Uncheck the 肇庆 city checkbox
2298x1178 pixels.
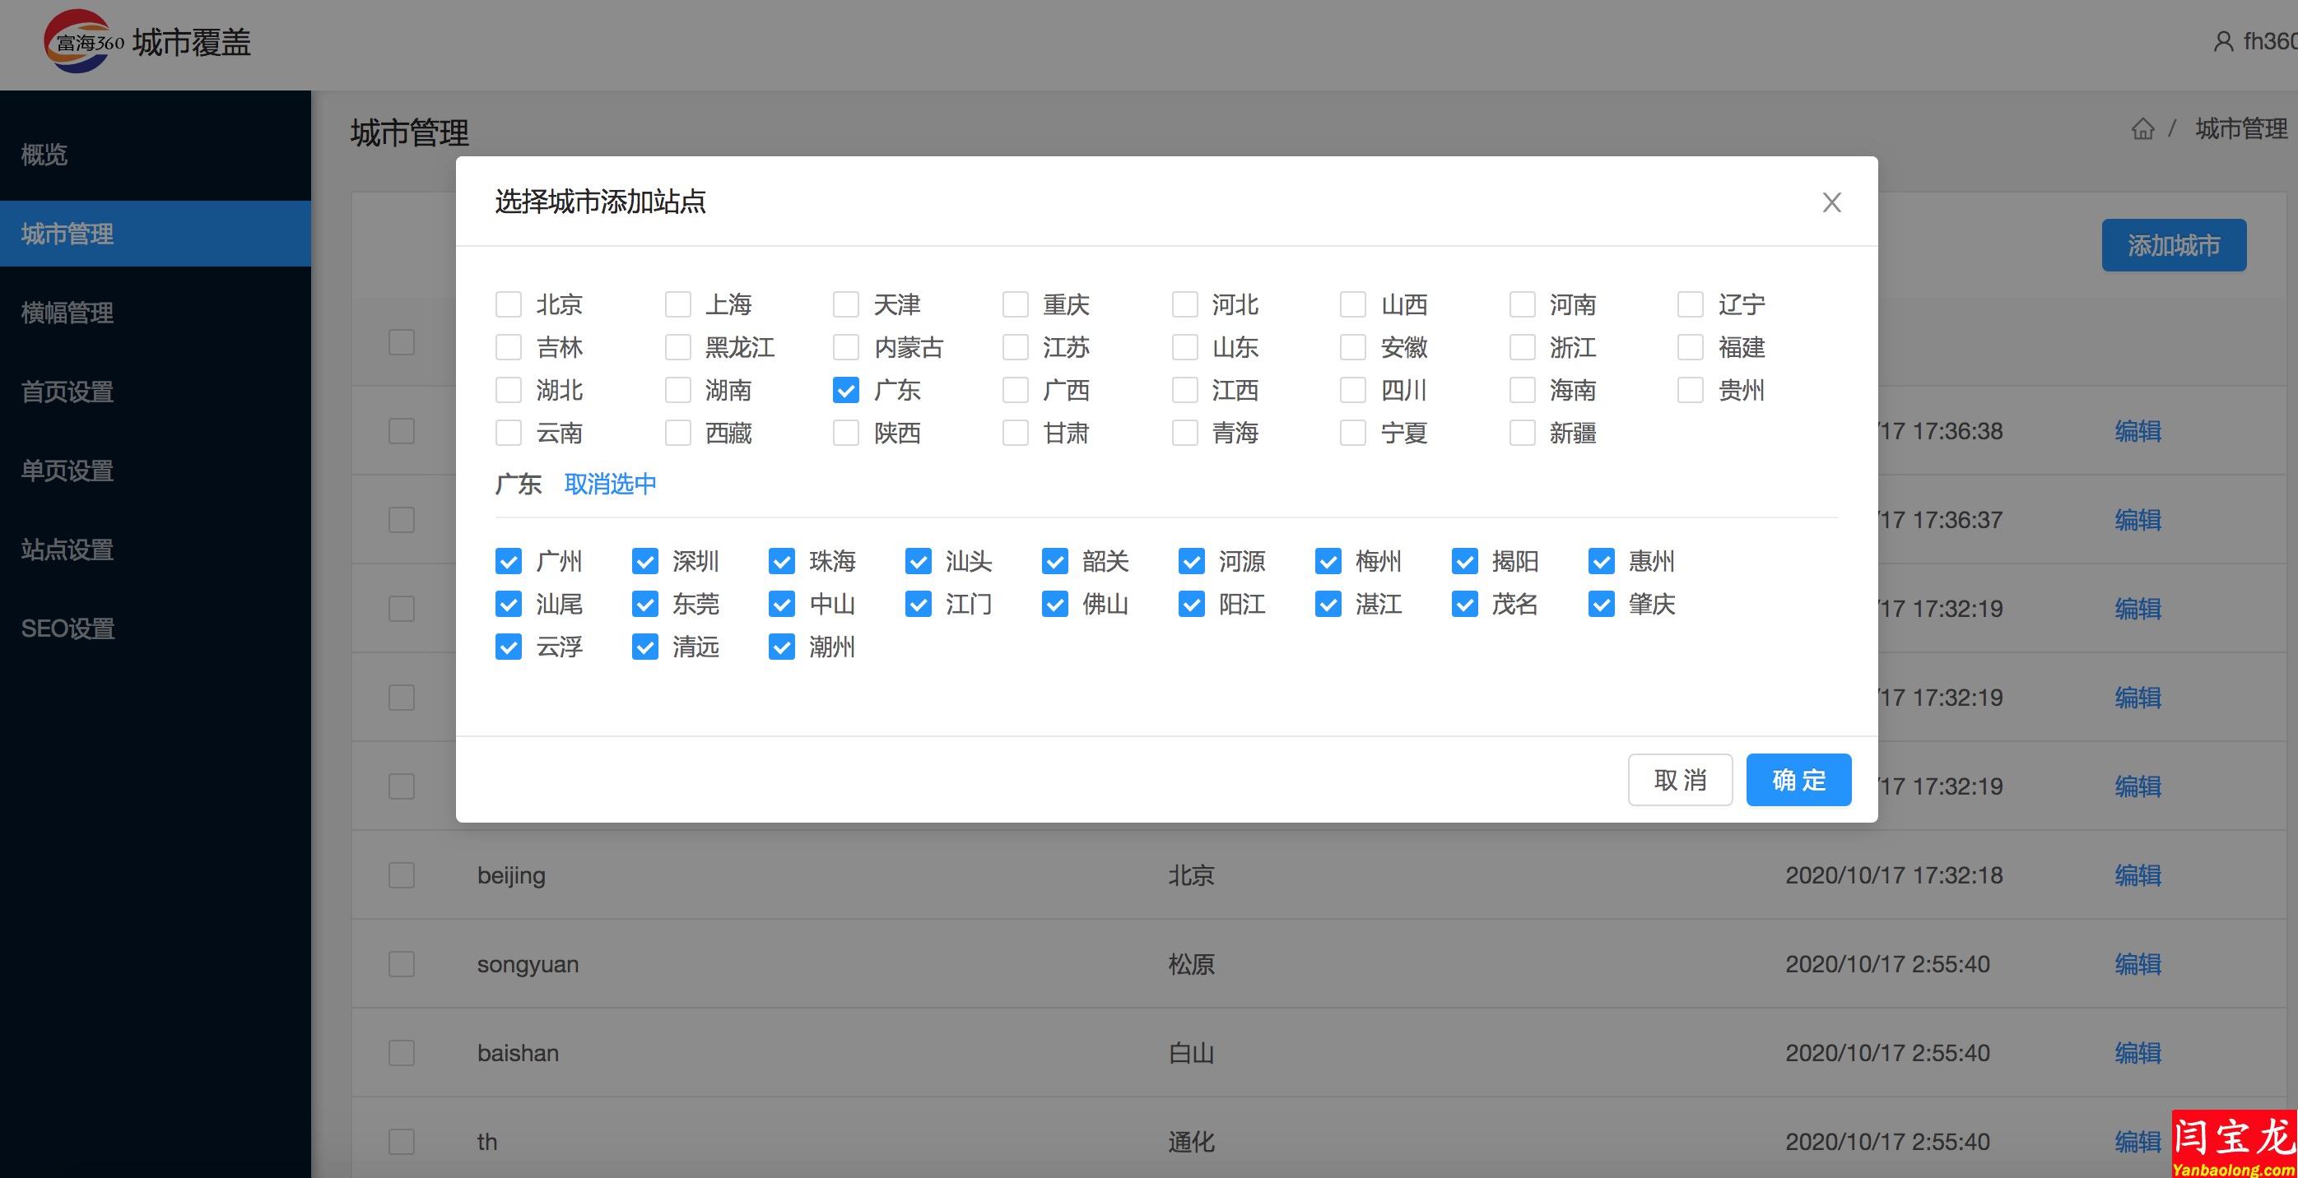coord(1602,604)
